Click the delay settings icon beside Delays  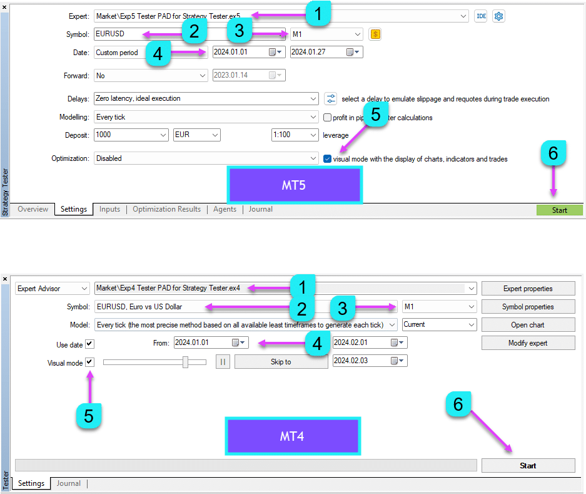click(331, 98)
